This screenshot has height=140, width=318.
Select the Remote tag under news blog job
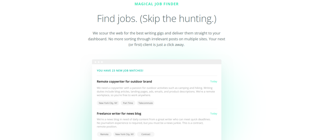104,134
